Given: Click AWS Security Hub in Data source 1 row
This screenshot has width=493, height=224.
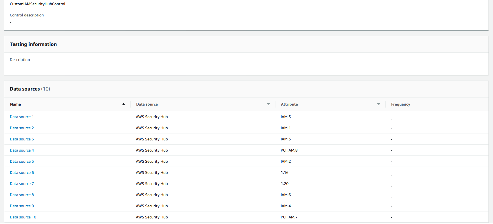Looking at the screenshot, I should point(152,117).
